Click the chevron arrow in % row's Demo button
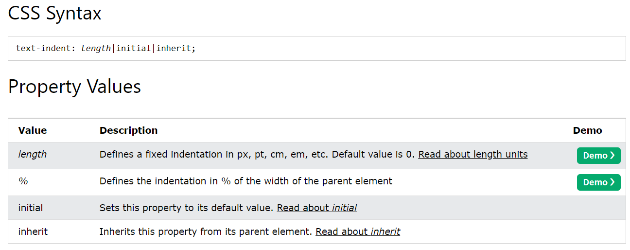The image size is (630, 250). [612, 182]
